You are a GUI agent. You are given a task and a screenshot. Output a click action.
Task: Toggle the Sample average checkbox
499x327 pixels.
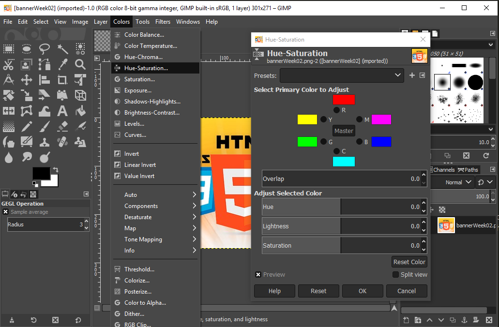[5, 212]
